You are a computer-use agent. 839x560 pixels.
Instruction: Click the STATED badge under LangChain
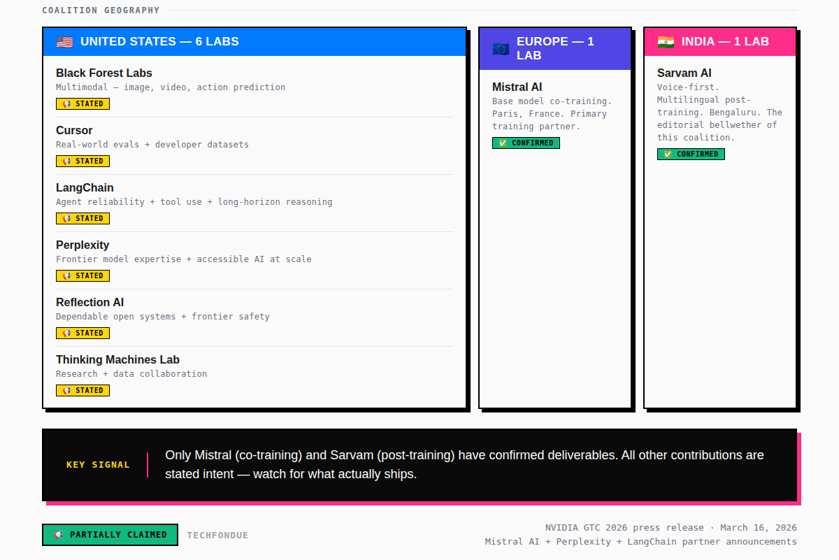click(x=83, y=218)
